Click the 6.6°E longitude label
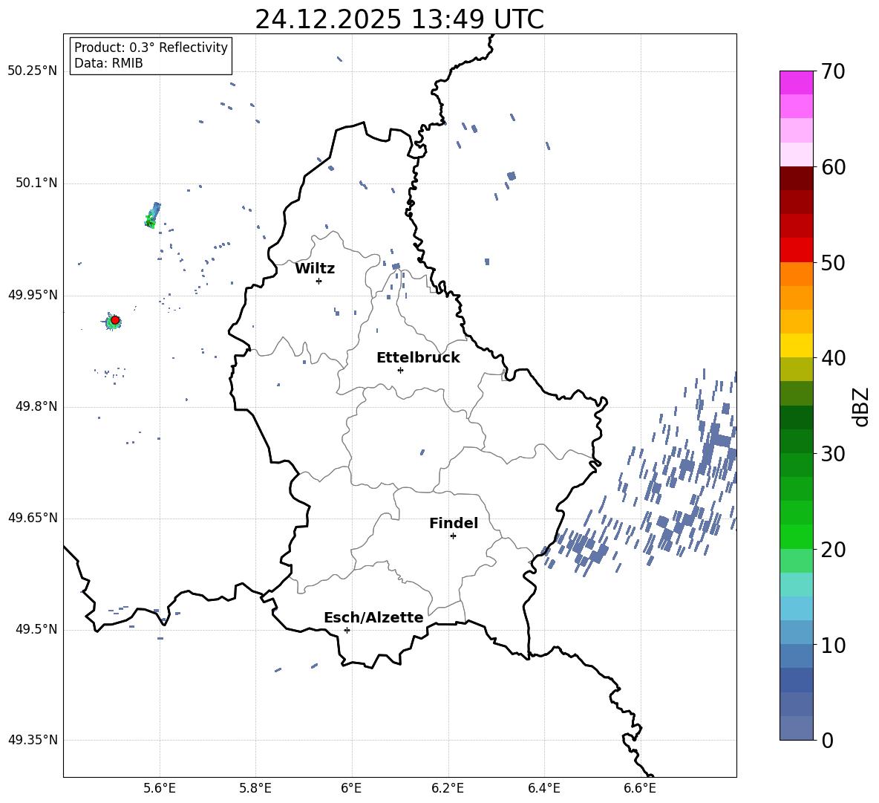 pos(640,788)
